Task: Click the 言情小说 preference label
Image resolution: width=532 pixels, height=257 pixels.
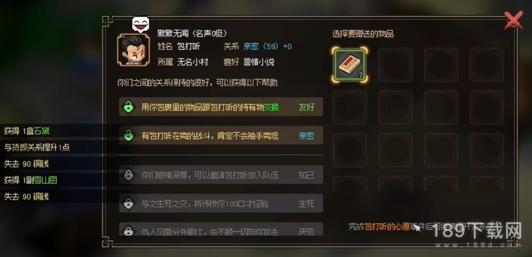Action: pyautogui.click(x=259, y=62)
